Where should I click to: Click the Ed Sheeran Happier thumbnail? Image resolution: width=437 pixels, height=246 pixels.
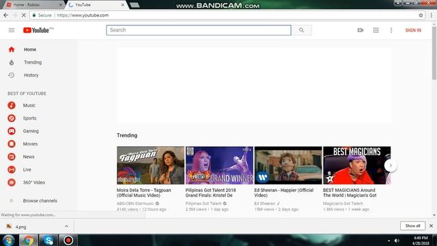pos(288,165)
